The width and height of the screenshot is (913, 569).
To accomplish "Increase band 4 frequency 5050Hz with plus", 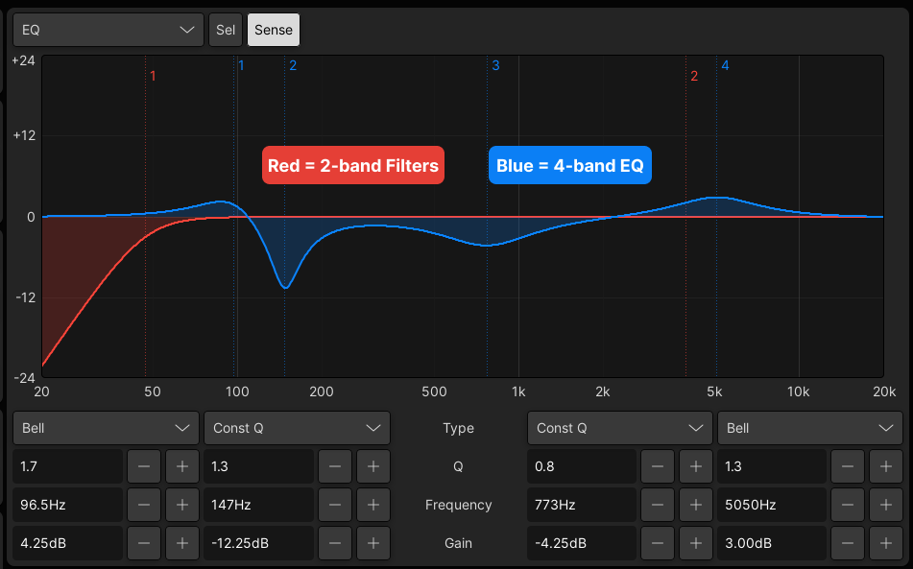I will (x=885, y=505).
